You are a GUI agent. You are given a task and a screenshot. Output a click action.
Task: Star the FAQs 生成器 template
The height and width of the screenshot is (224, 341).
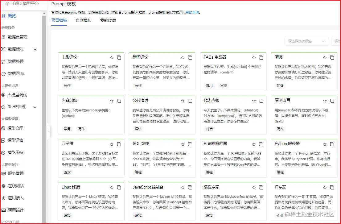(x=254, y=58)
